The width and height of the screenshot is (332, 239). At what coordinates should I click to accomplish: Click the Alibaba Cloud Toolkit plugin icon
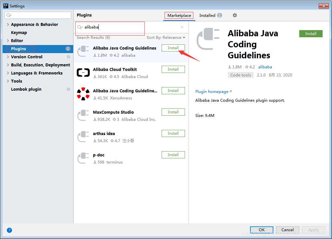83,72
